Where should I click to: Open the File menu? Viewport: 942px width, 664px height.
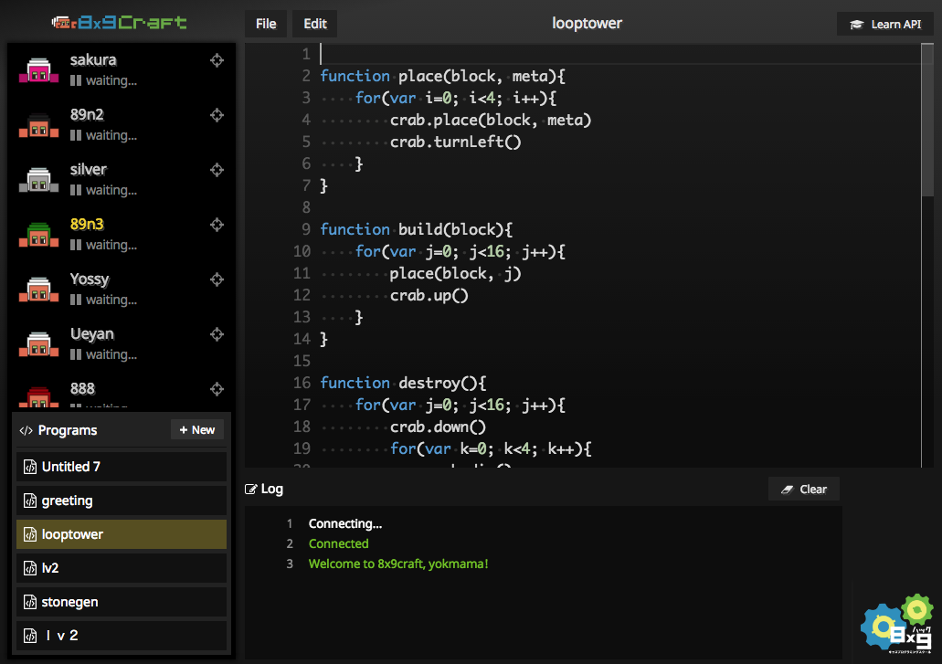pyautogui.click(x=266, y=24)
